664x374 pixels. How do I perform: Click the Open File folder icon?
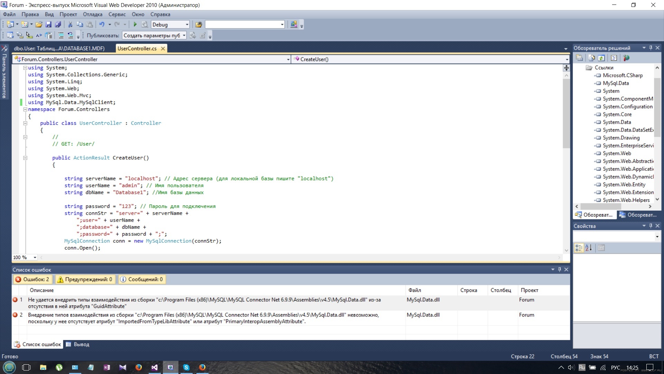coord(39,25)
